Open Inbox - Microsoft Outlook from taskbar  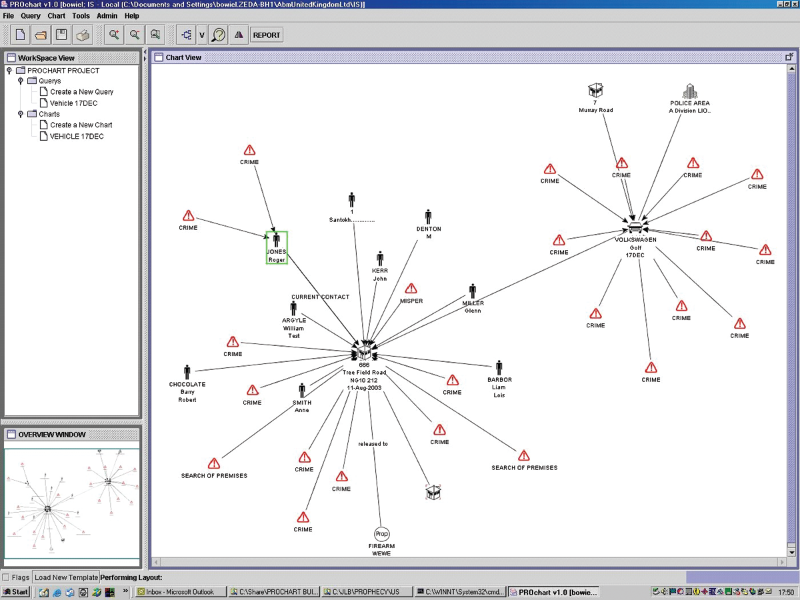(x=180, y=591)
